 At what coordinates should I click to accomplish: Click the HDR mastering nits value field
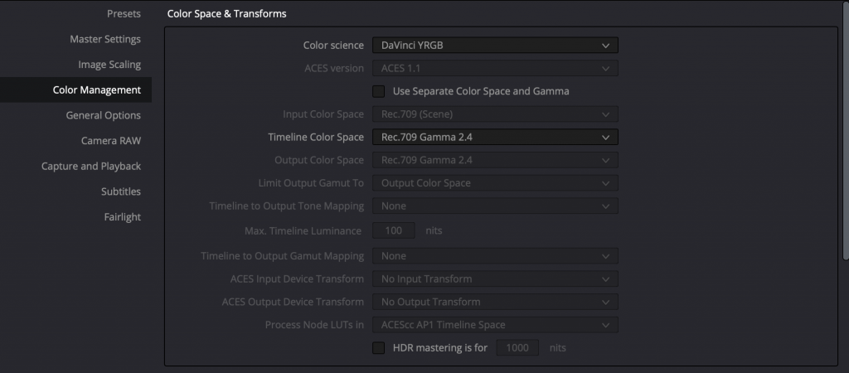[x=517, y=348]
